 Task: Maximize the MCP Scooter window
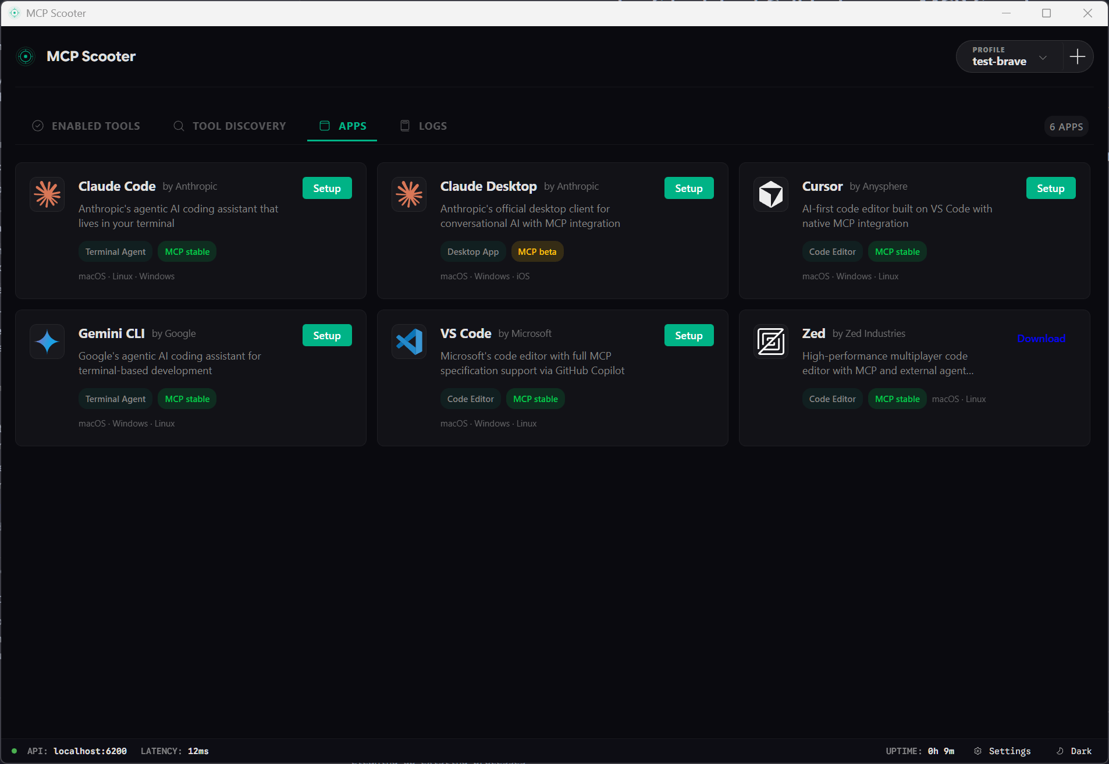tap(1046, 13)
